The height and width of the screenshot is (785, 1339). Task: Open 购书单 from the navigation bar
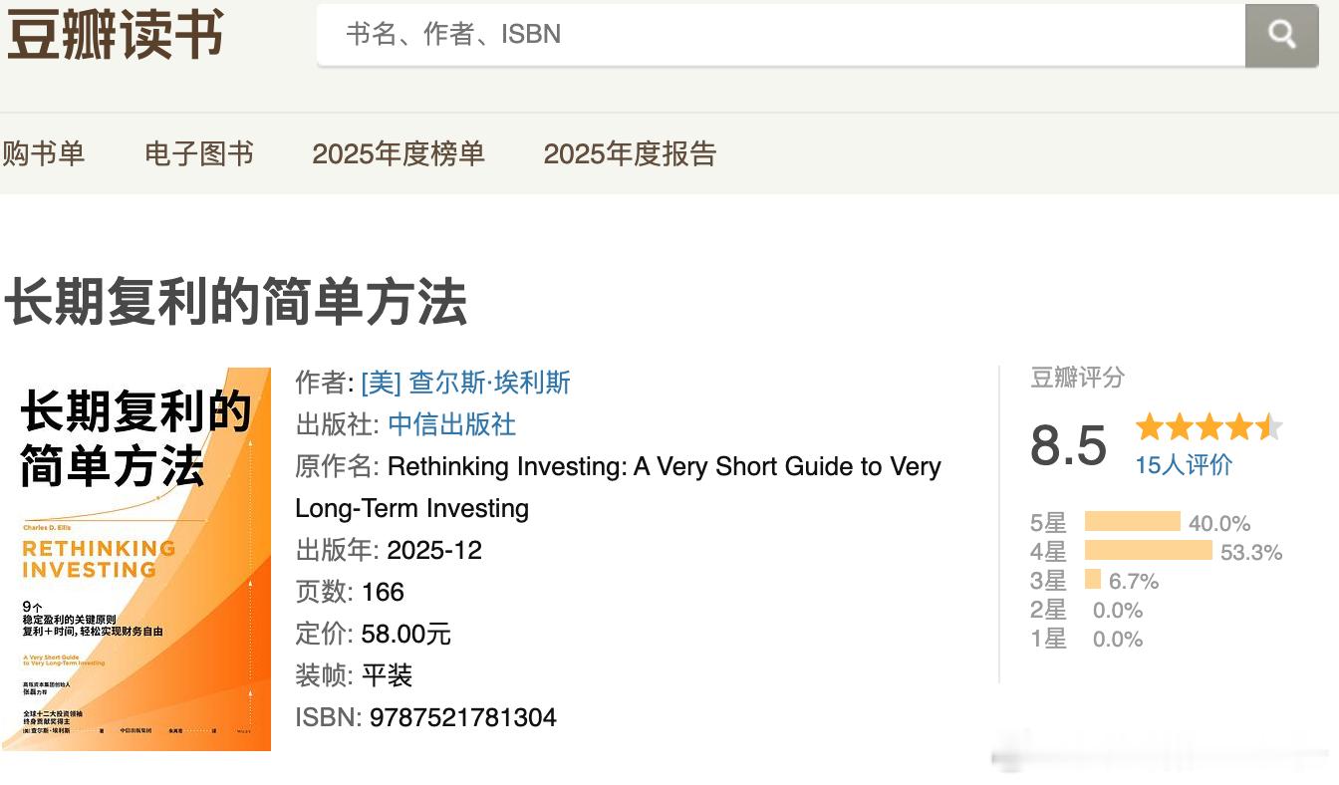[x=45, y=154]
